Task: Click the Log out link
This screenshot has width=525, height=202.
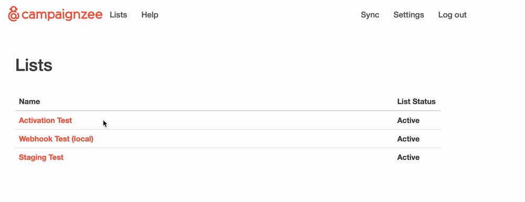Action: coord(453,15)
